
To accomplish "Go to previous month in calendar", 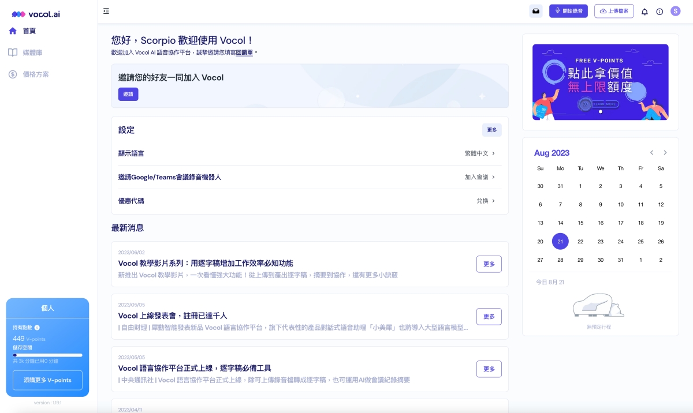I will pos(651,153).
